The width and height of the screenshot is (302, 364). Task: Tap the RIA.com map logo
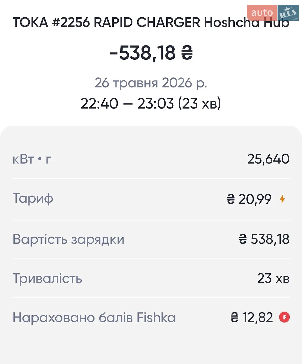(x=288, y=13)
